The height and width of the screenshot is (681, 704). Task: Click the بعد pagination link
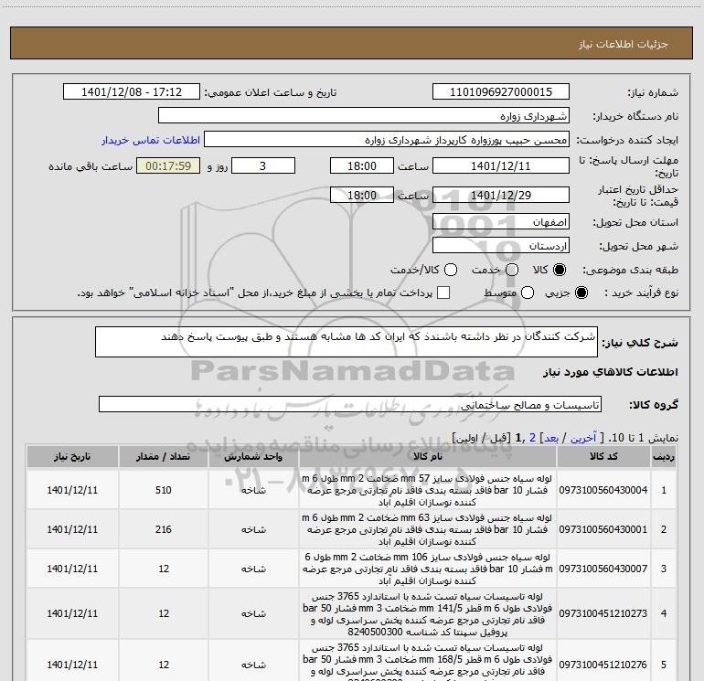551,438
